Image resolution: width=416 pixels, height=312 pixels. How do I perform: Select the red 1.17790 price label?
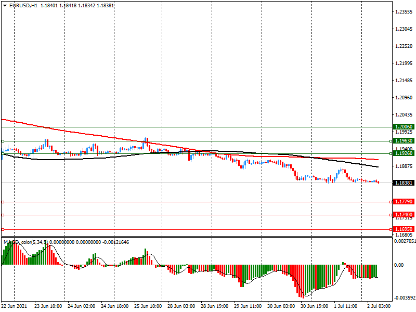(x=404, y=202)
